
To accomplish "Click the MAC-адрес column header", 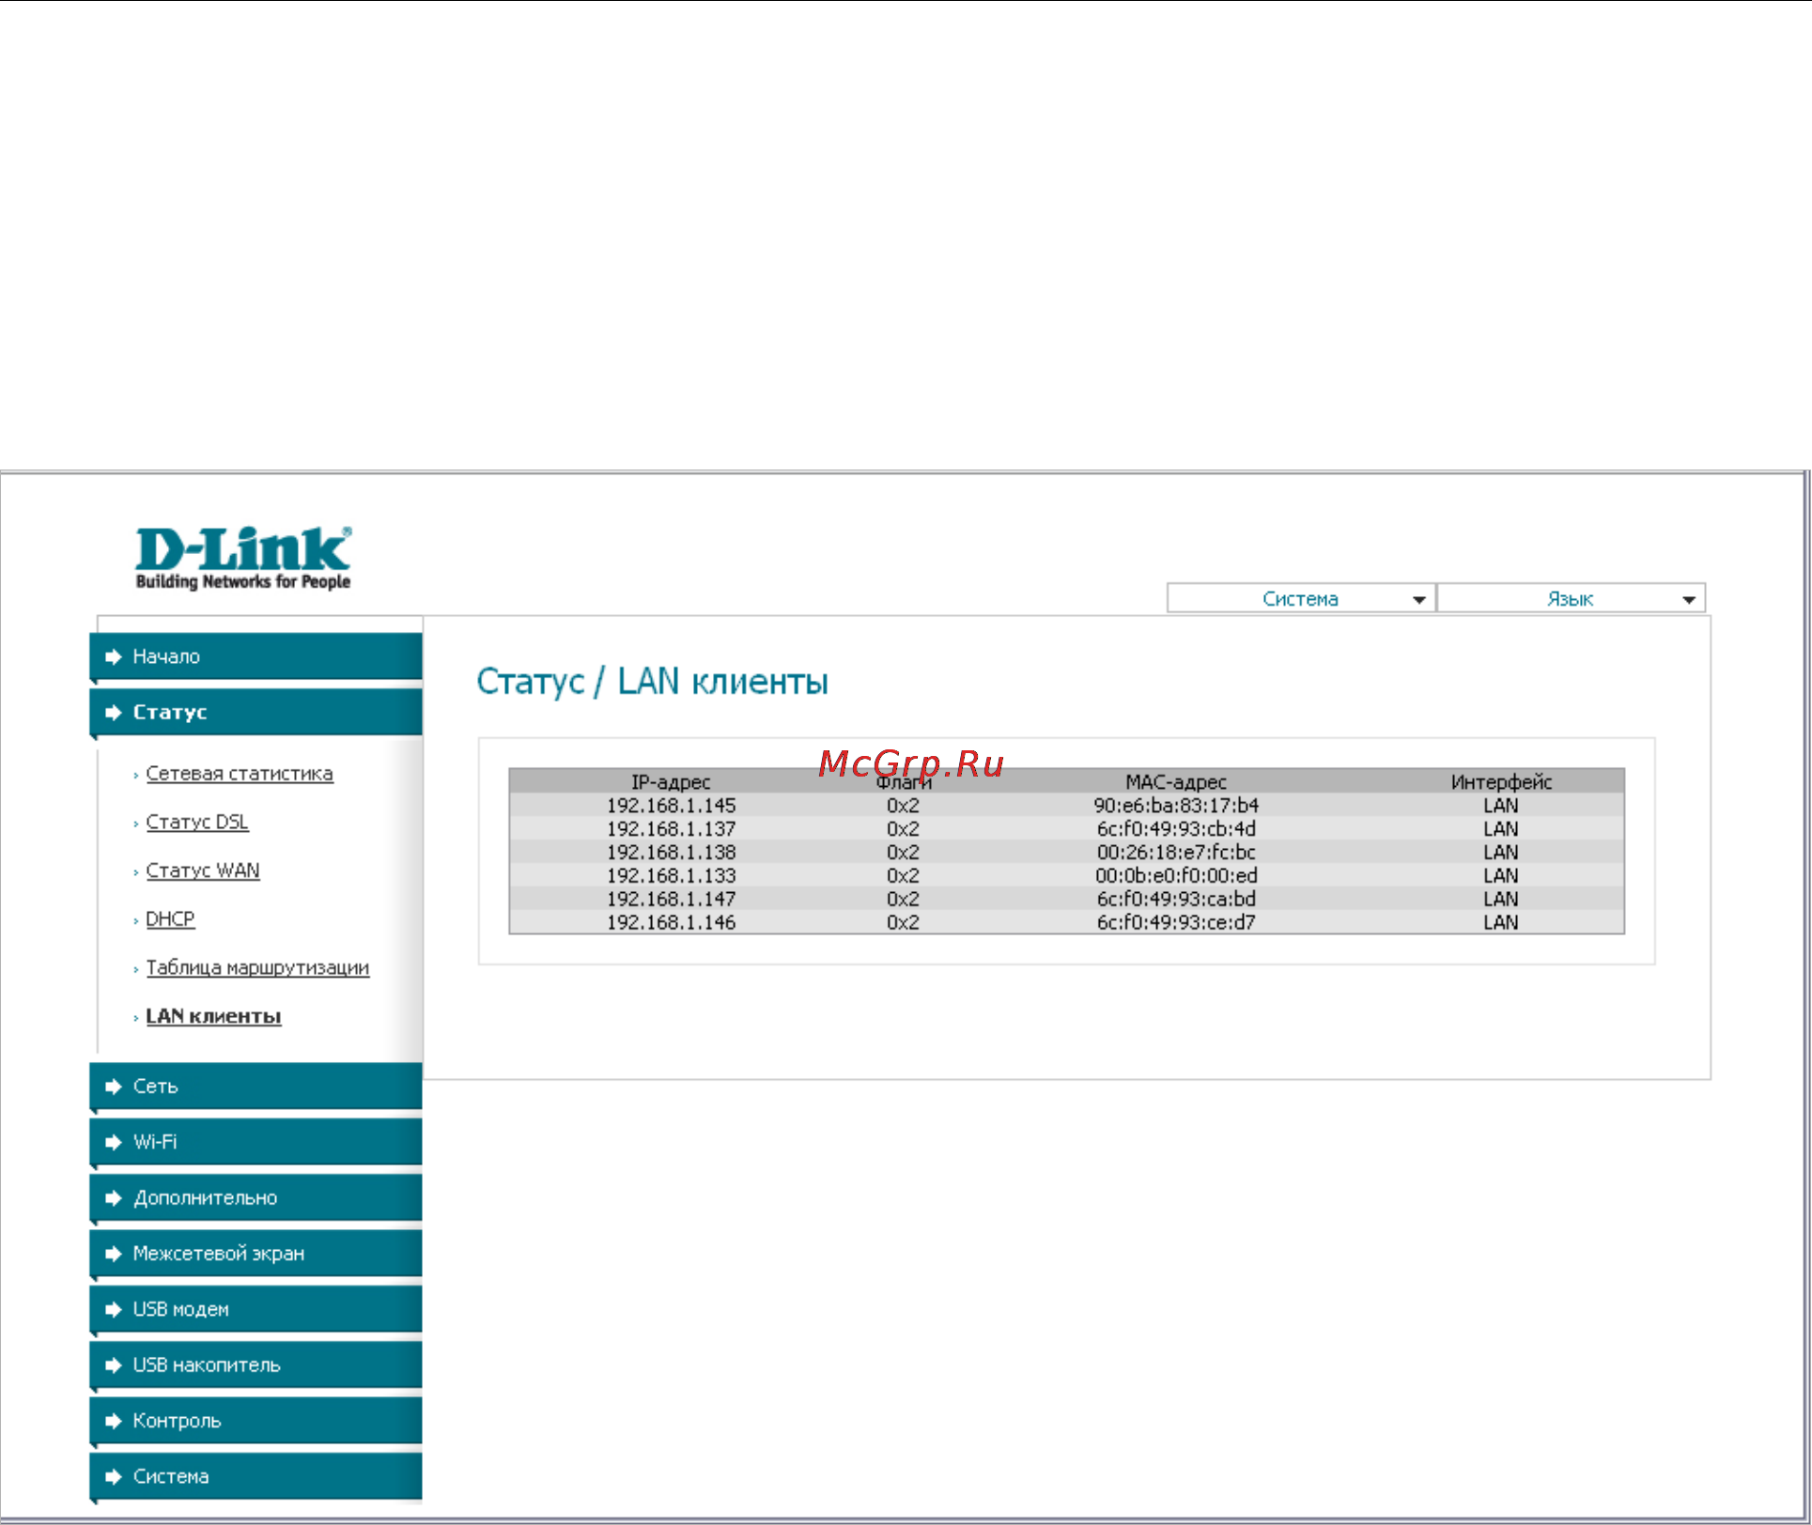I will coord(1176,782).
